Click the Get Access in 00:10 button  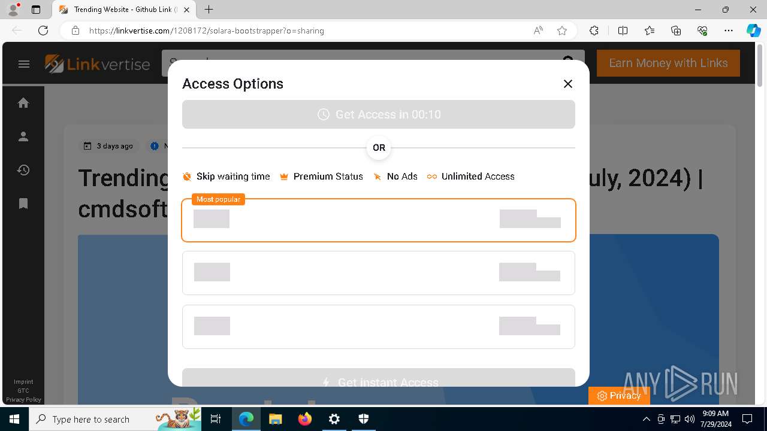pyautogui.click(x=379, y=114)
